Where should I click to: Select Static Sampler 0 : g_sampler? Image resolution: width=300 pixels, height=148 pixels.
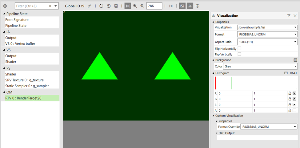[x=32, y=86]
